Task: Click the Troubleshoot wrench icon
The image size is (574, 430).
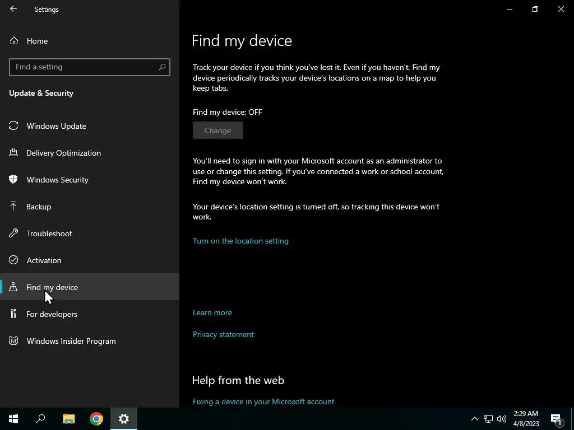Action: (x=13, y=233)
